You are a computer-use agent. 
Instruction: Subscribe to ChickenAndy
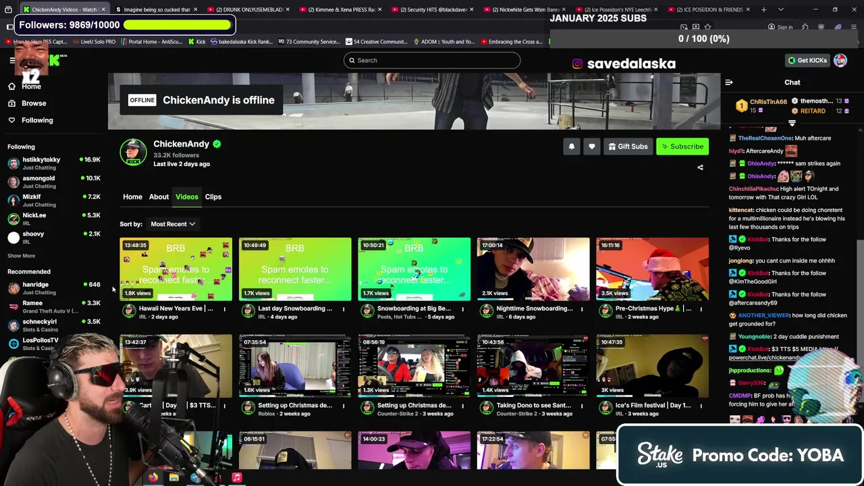(682, 146)
